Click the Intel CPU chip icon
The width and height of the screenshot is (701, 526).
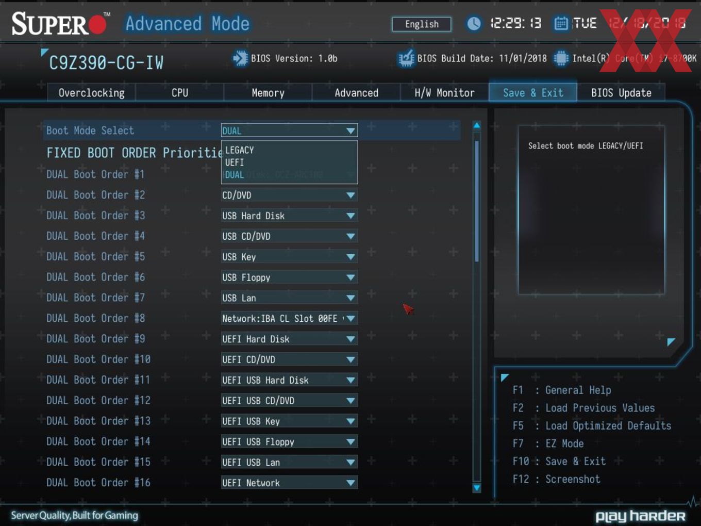pyautogui.click(x=561, y=58)
